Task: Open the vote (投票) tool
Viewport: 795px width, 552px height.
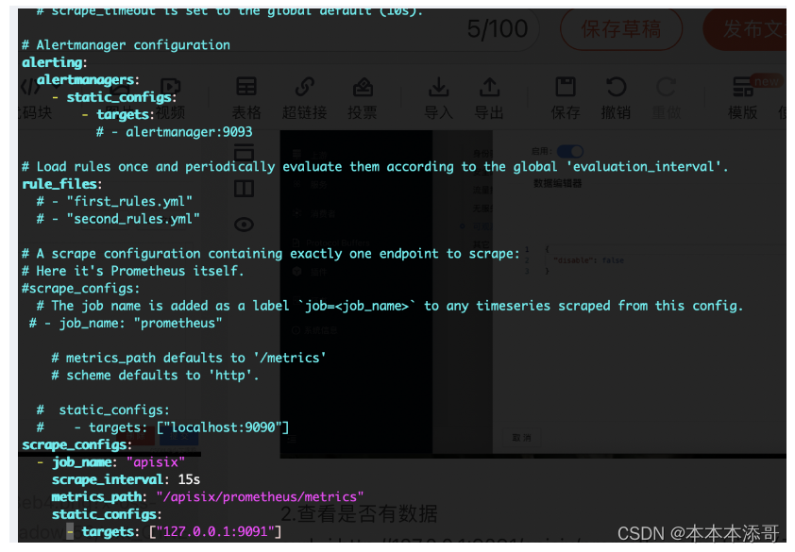Action: tap(363, 97)
